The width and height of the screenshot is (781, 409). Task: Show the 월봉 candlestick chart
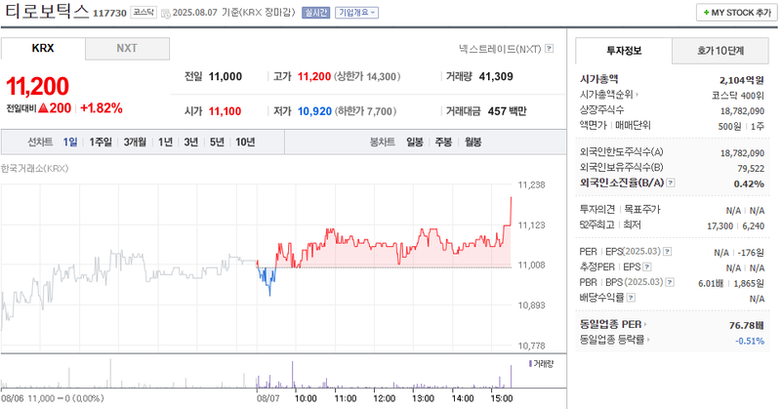coord(473,142)
